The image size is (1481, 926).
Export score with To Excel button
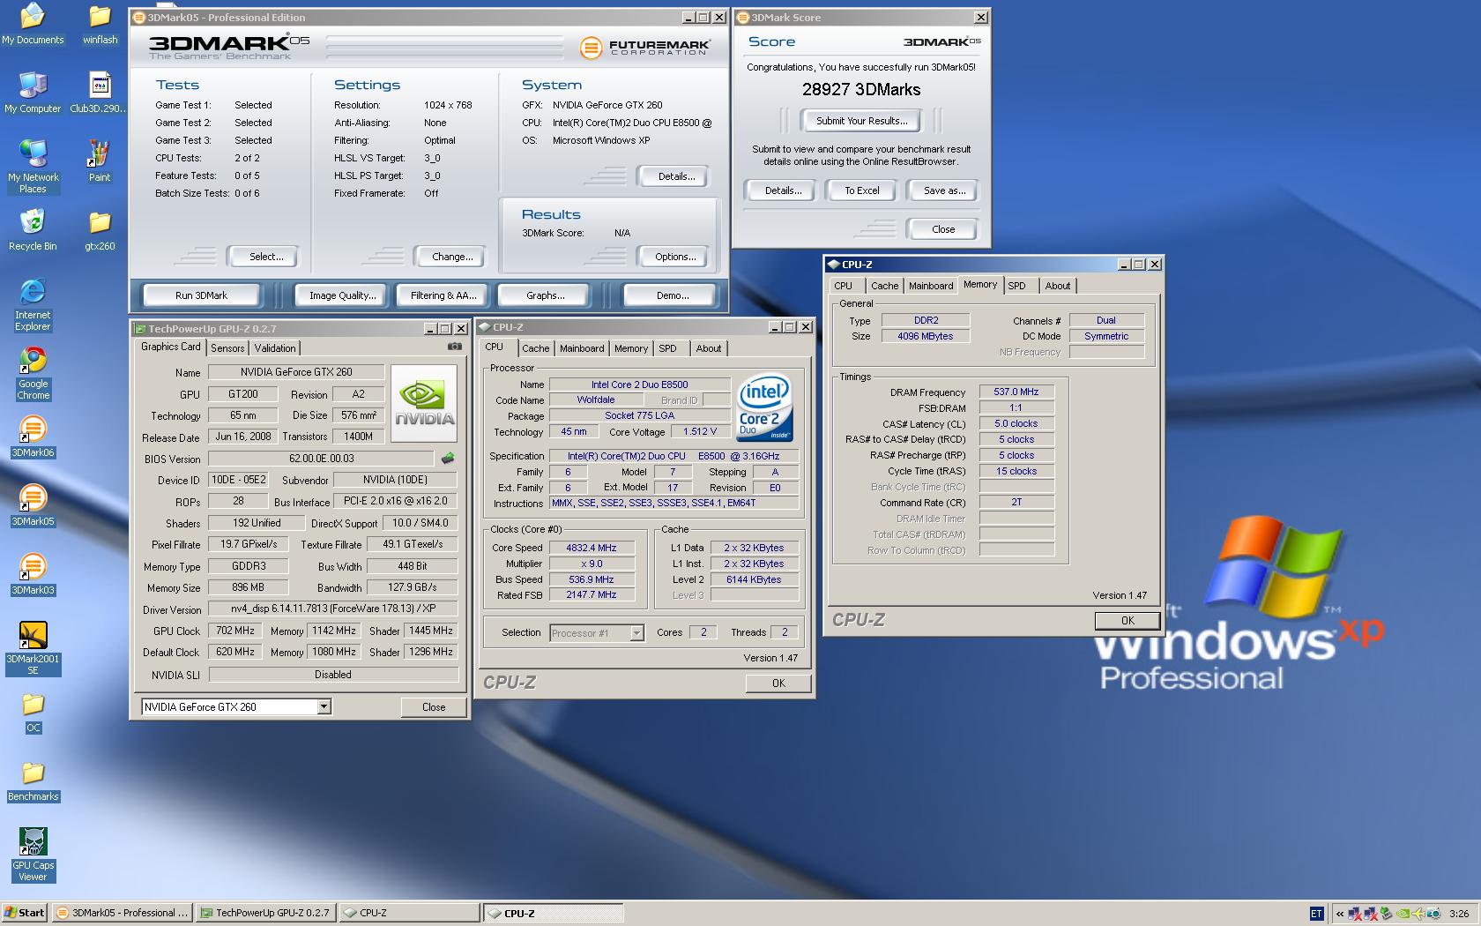pyautogui.click(x=862, y=190)
